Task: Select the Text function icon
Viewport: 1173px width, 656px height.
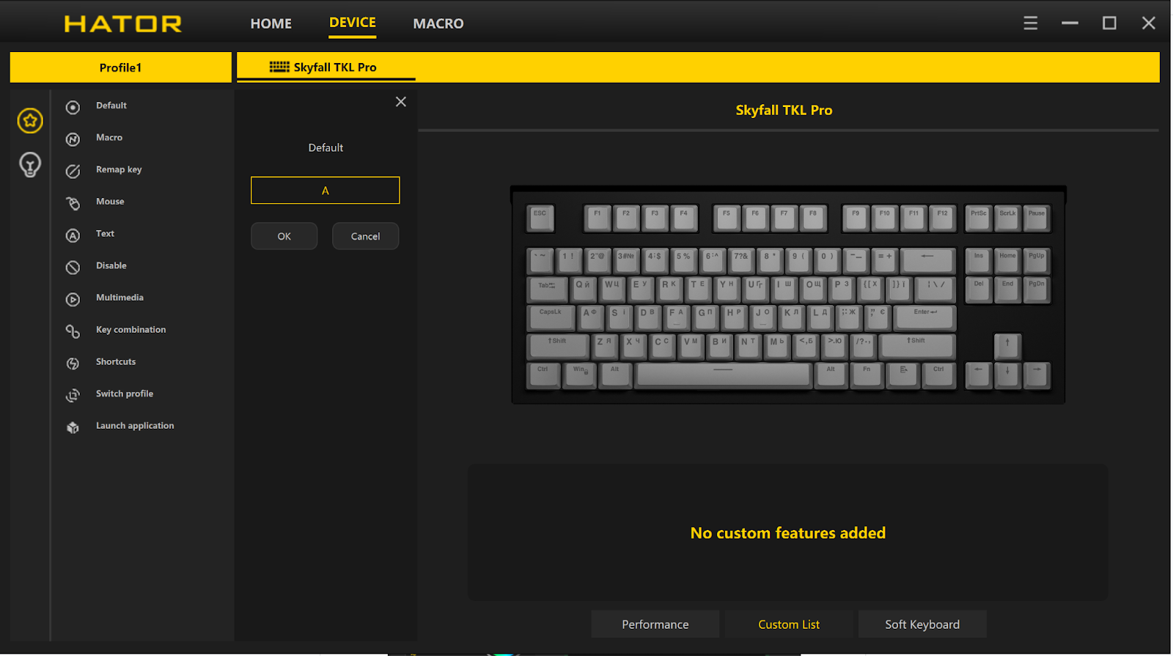Action: (73, 235)
